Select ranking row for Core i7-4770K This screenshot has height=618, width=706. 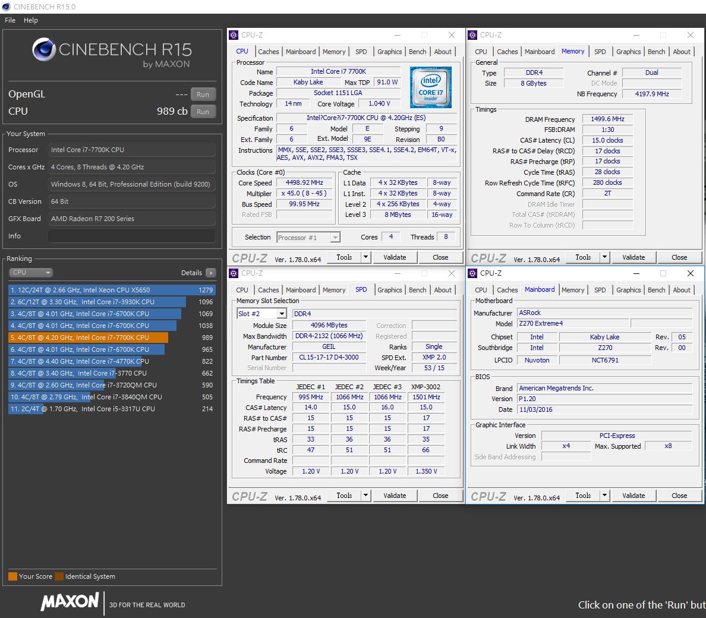click(x=112, y=361)
